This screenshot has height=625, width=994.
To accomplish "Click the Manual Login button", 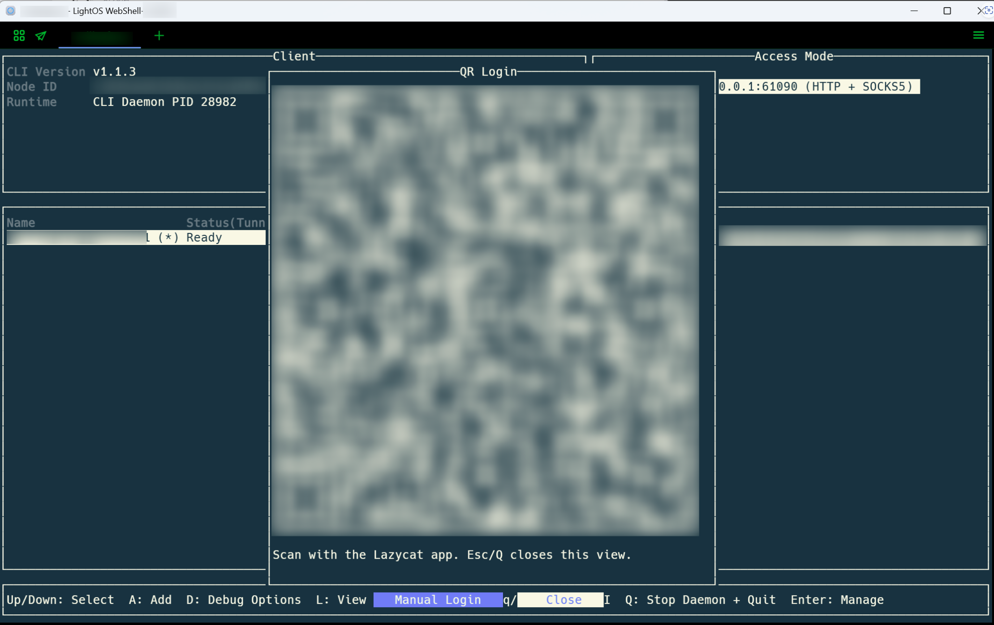I will [x=438, y=600].
